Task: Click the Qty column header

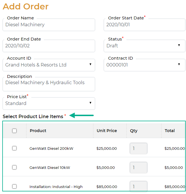Action: pos(134,131)
